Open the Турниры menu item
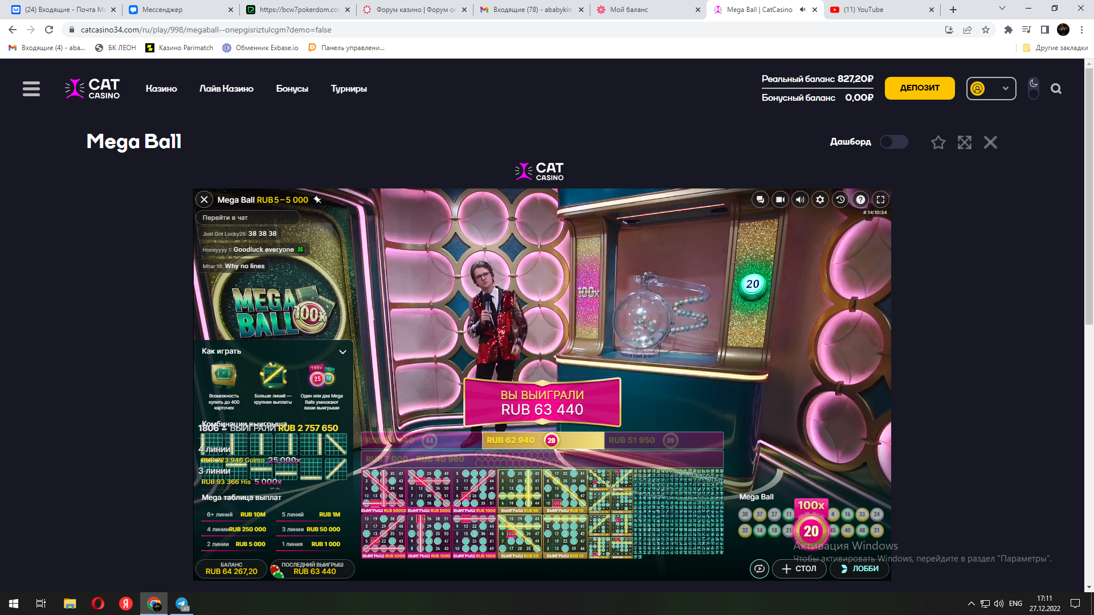This screenshot has width=1094, height=615. (x=349, y=88)
